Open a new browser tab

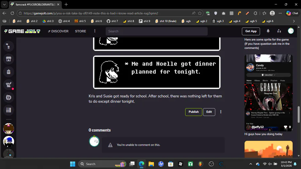point(66,4)
